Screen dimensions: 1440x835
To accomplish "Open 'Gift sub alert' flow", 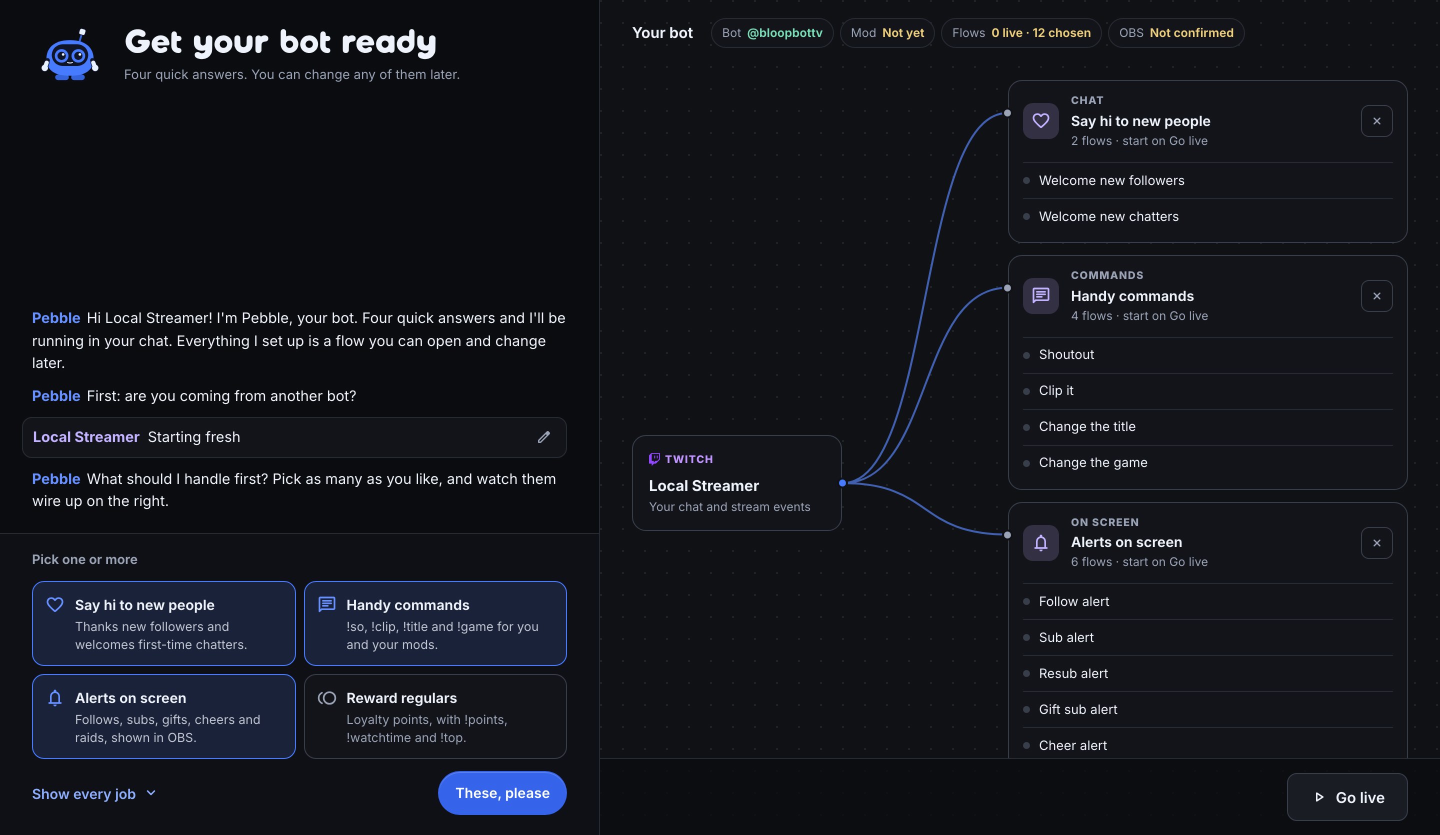I will (x=1207, y=710).
